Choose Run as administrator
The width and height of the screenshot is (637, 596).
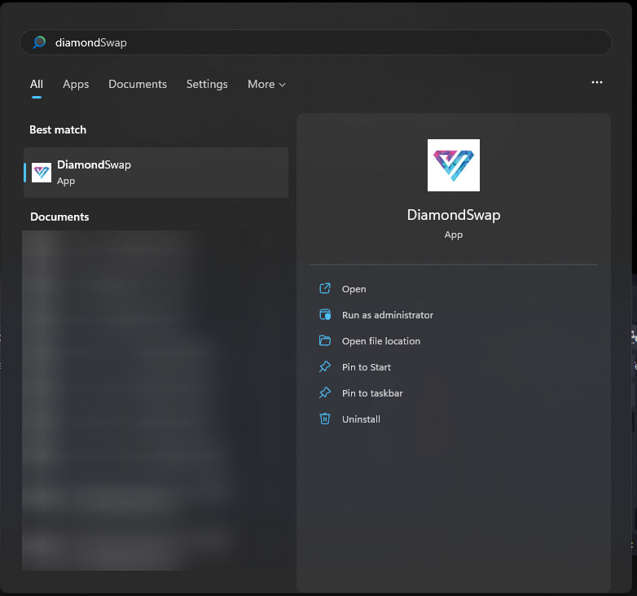tap(388, 315)
